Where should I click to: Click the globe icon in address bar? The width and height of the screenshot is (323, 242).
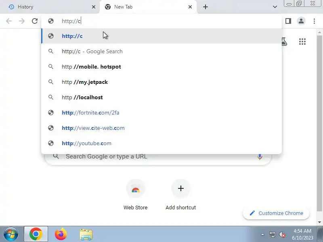coord(51,21)
